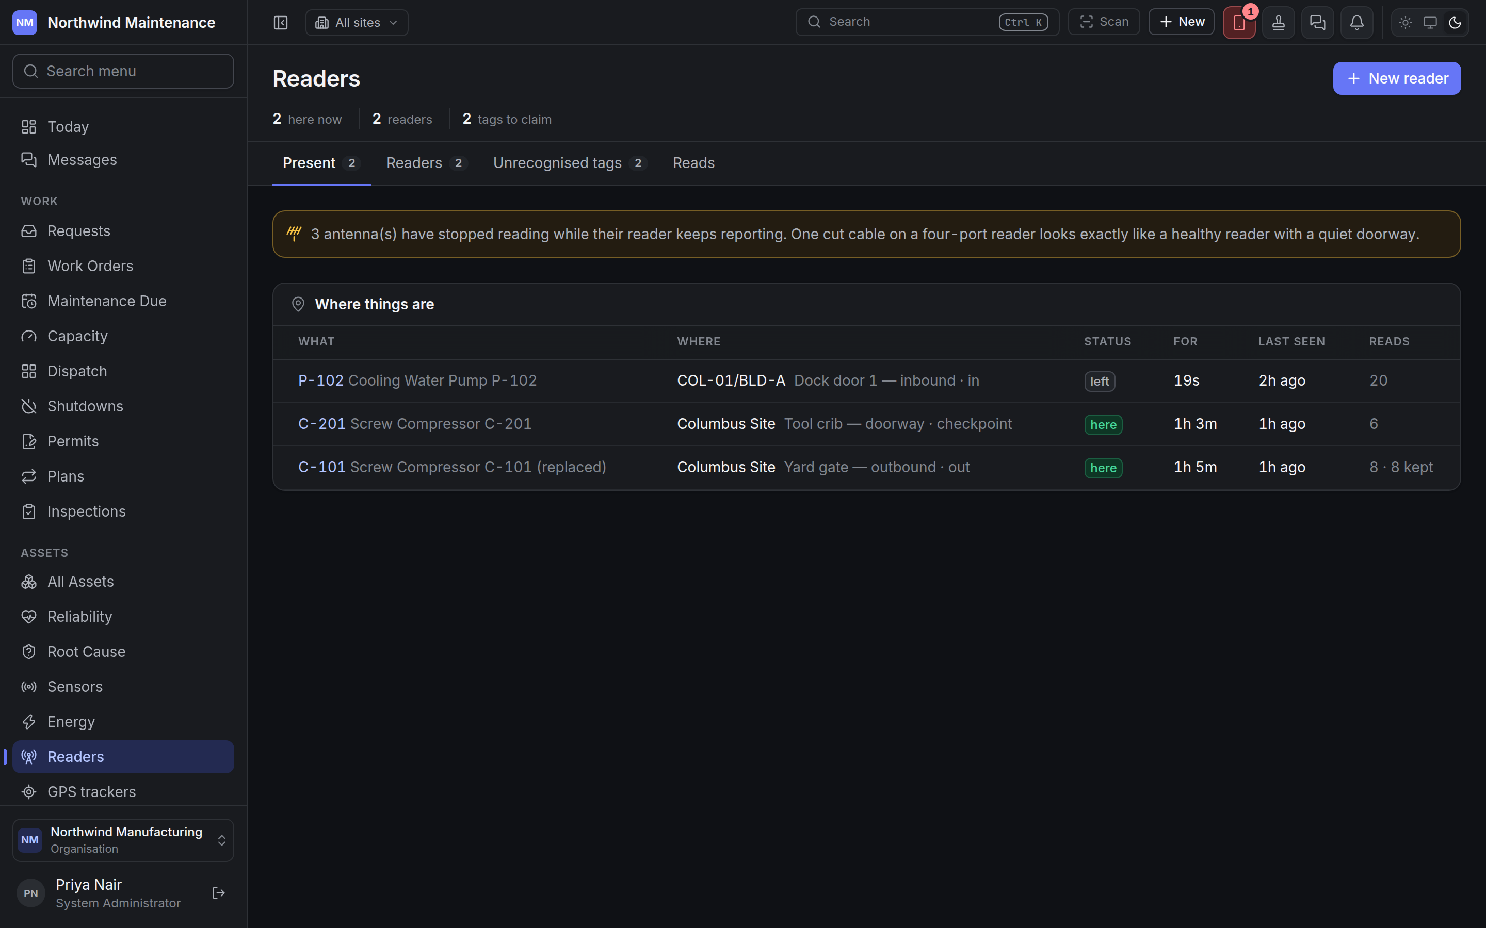Open Root Cause in the sidebar
The width and height of the screenshot is (1486, 928).
[123, 652]
